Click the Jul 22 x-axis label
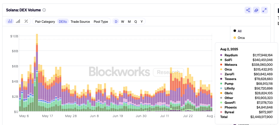The height and width of the screenshot is (125, 279). (x=188, y=116)
